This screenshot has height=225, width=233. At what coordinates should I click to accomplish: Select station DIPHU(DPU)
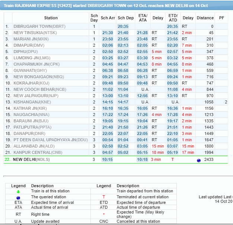pos(26,52)
